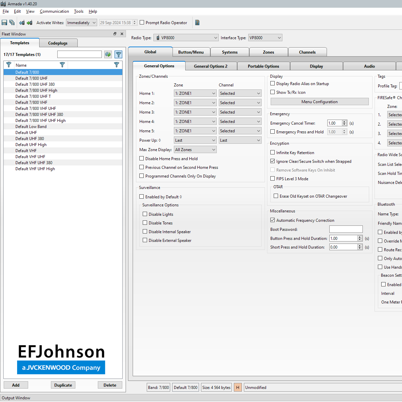Screen dimensions: 402x402
Task: Enable the Disable Lights surveillance option
Action: [145, 214]
